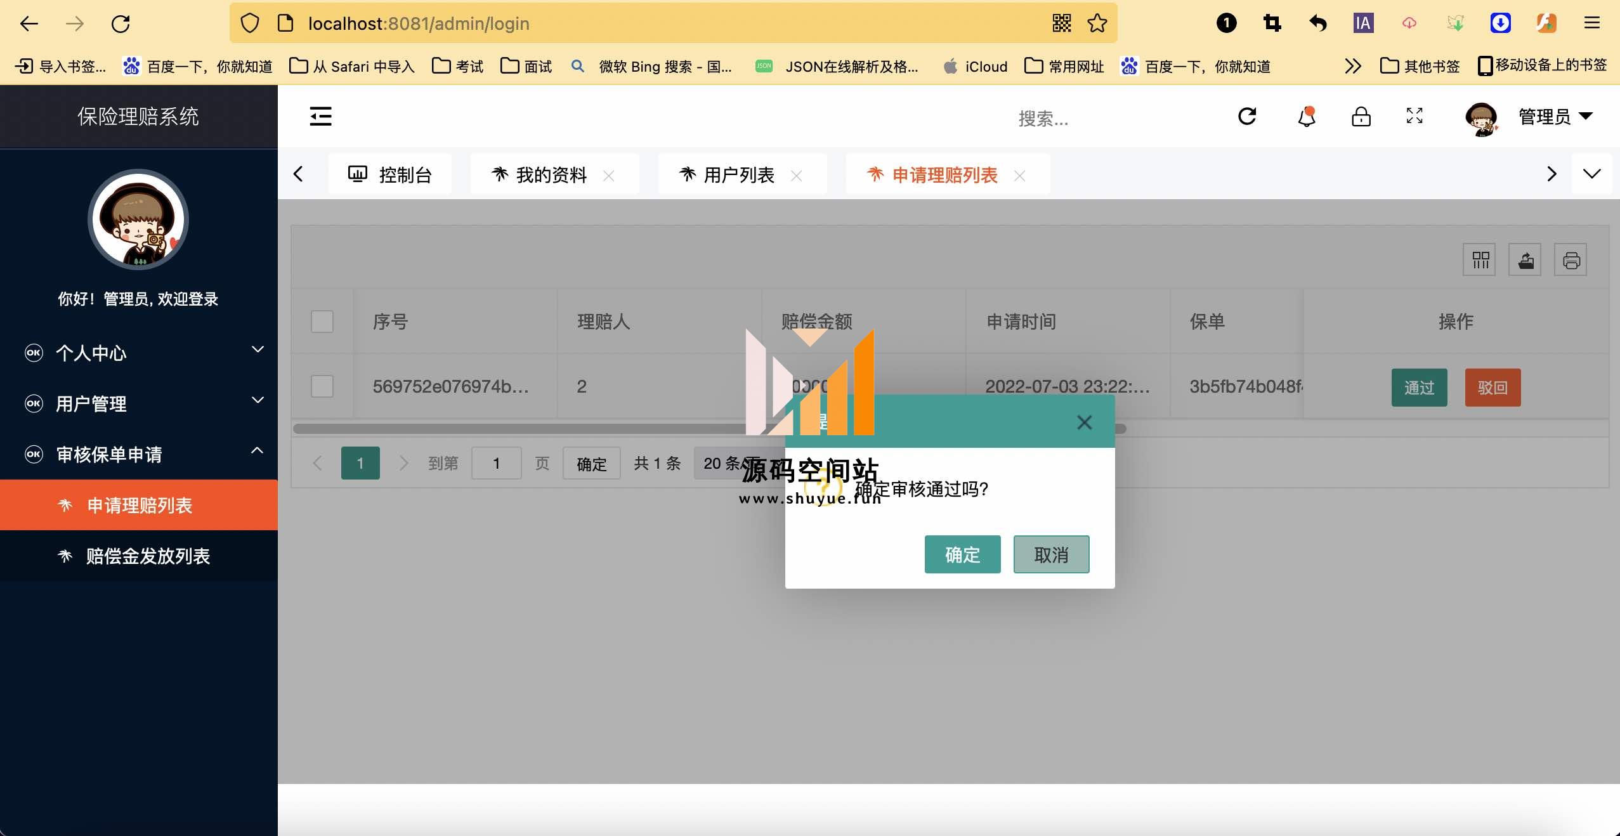Show more bookmarks with double chevron
Screen dimensions: 1620x836
click(1352, 66)
